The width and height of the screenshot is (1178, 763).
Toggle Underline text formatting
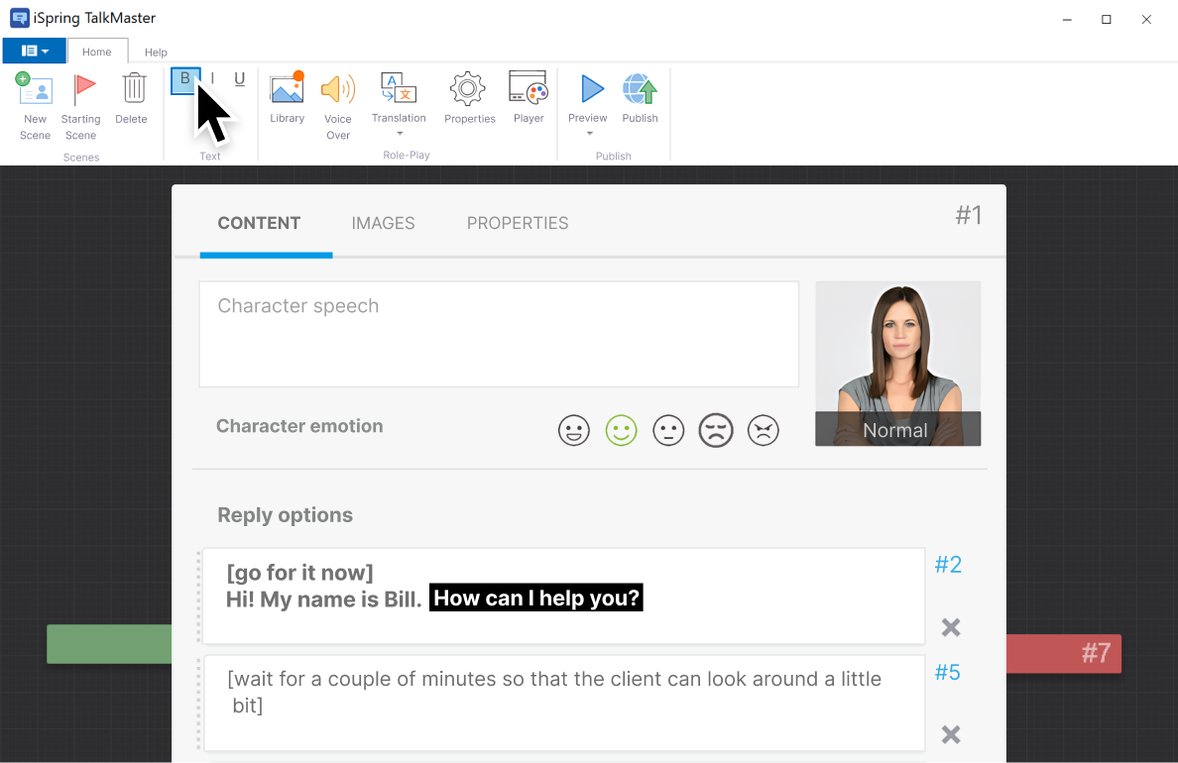[x=239, y=79]
